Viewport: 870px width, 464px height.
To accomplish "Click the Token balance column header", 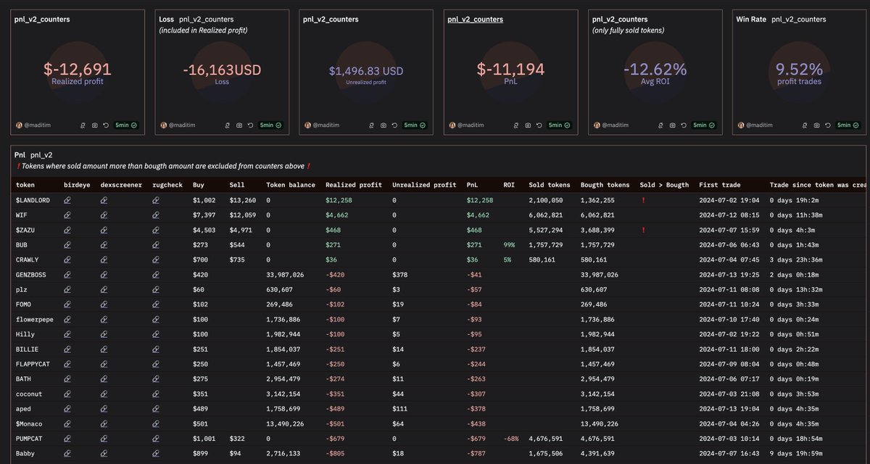I will pyautogui.click(x=291, y=185).
